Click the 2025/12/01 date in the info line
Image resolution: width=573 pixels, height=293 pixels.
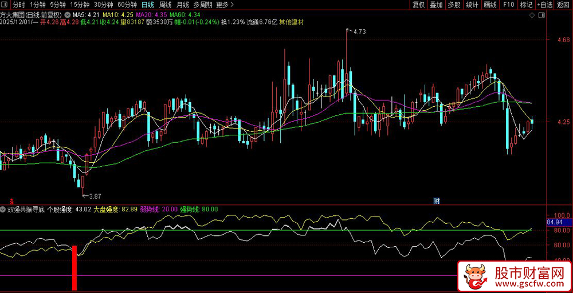coord(16,22)
